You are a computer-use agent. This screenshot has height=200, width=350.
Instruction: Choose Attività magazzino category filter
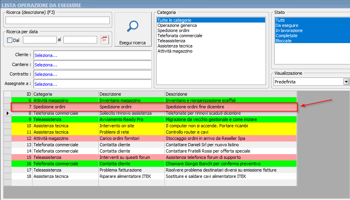(x=175, y=51)
